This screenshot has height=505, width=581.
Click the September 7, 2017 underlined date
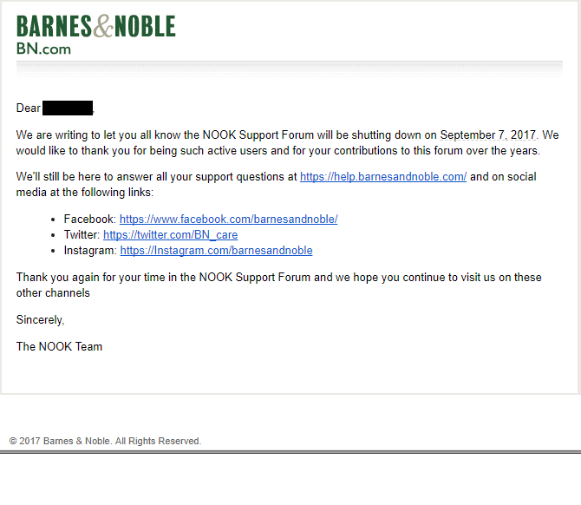click(x=488, y=135)
